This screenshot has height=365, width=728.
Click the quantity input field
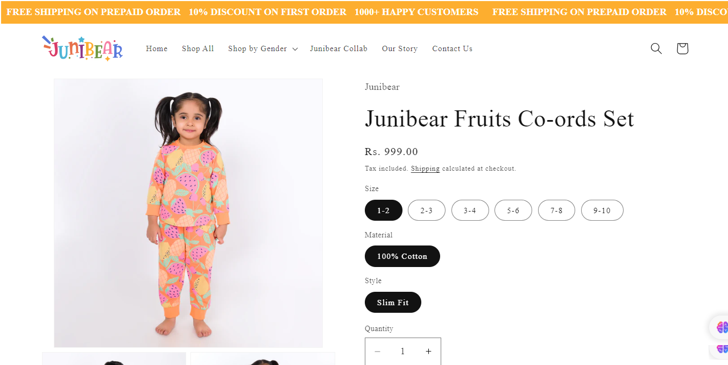coord(402,352)
